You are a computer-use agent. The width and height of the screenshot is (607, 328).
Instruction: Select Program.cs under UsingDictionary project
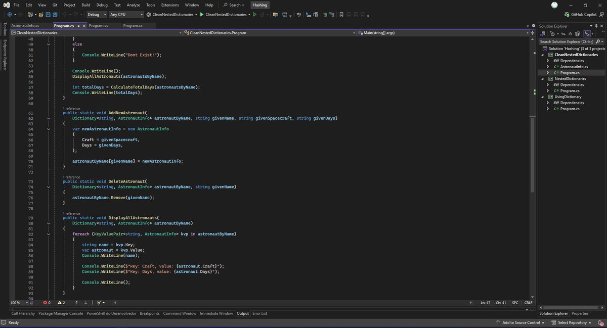[569, 109]
